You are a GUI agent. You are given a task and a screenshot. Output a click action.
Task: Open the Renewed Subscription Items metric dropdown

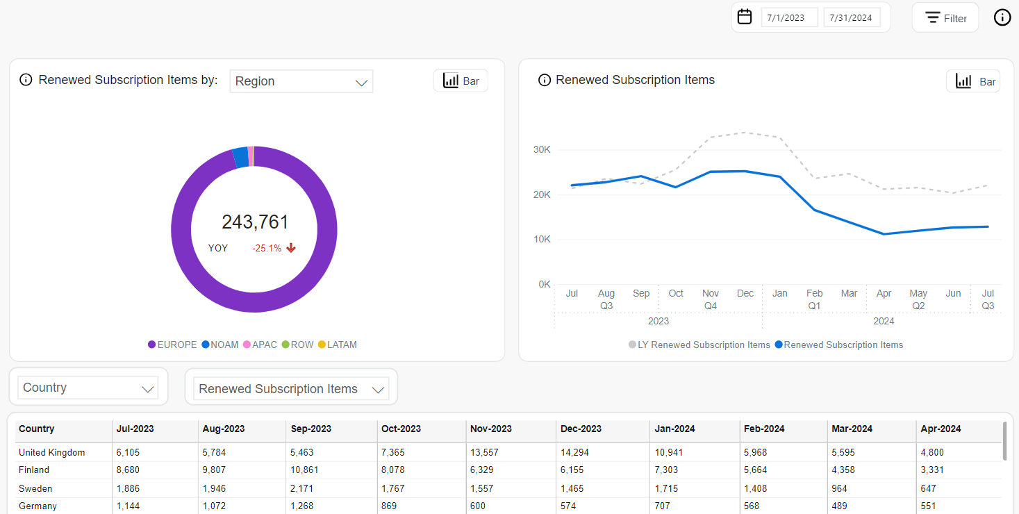click(x=292, y=389)
